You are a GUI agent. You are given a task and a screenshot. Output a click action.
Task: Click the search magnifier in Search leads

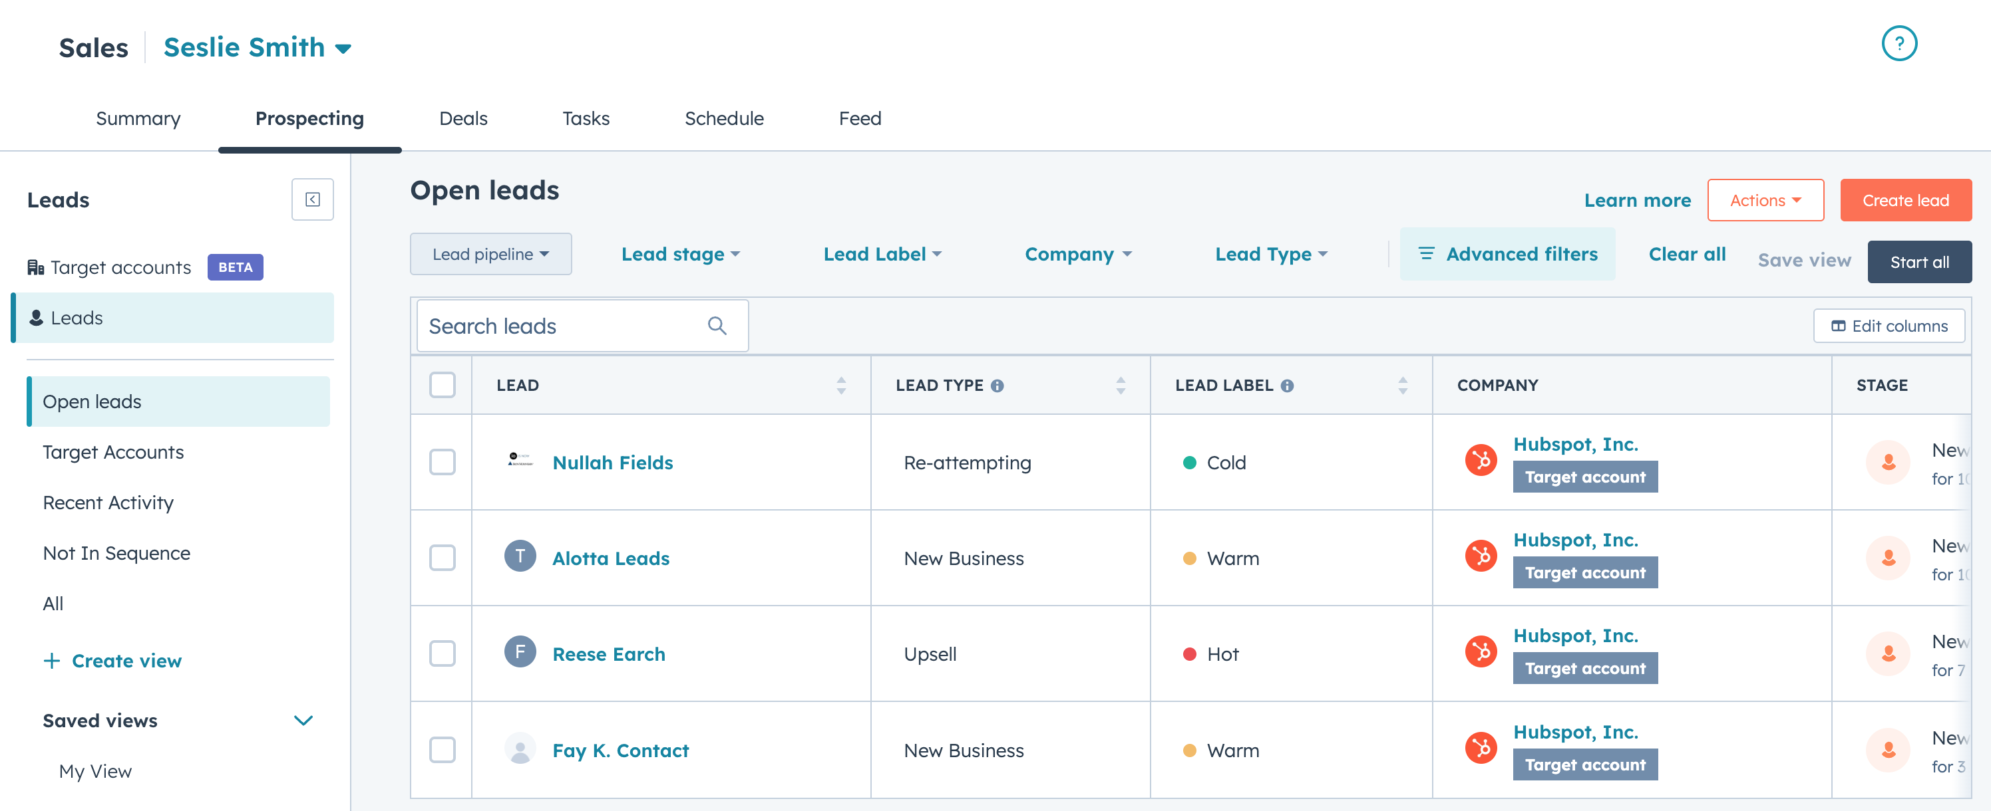pyautogui.click(x=717, y=325)
